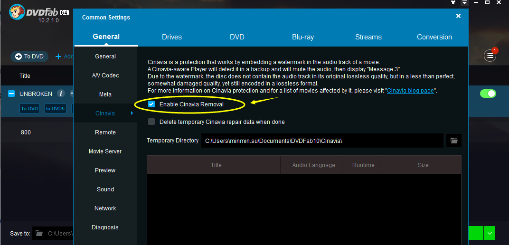
Task: Switch to the Blu-ray tab
Action: click(x=303, y=37)
